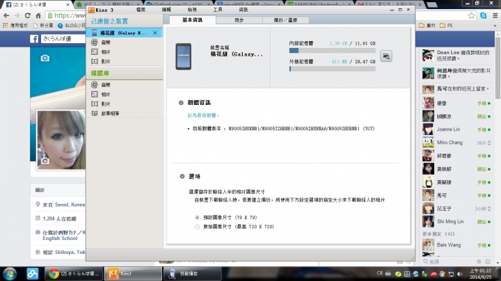Open 相片 in the media library

point(106,95)
